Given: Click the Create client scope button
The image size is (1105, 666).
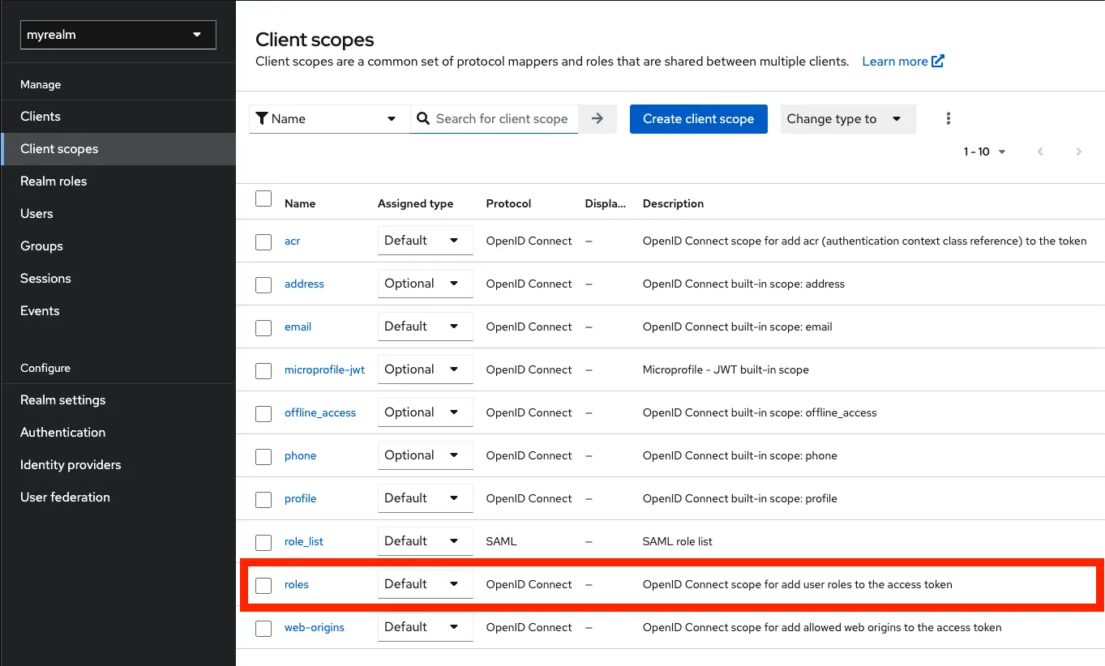Looking at the screenshot, I should (698, 118).
